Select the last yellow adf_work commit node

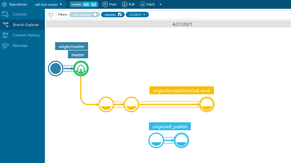(207, 105)
